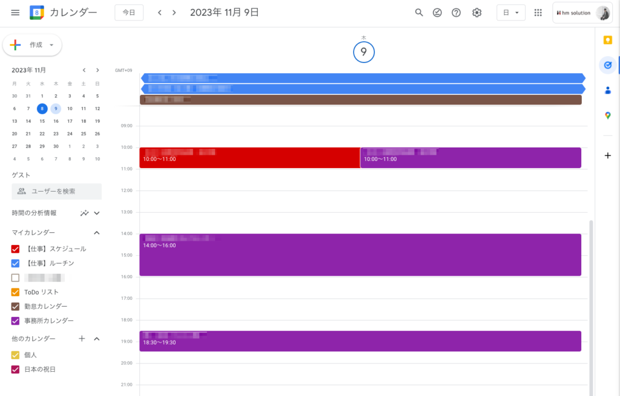Enable the unchecked blurred calendar checkbox
620x396 pixels.
(15, 278)
